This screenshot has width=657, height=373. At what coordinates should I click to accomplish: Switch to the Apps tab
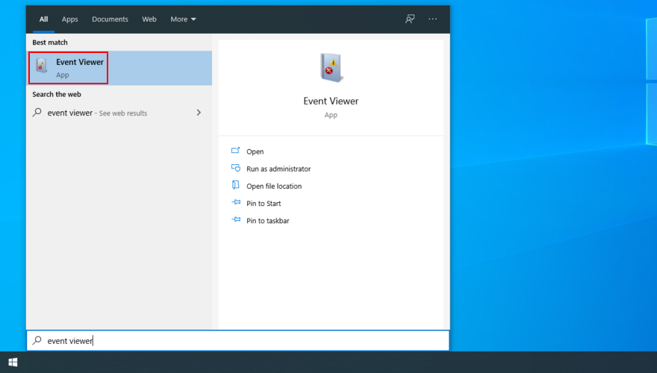(69, 19)
